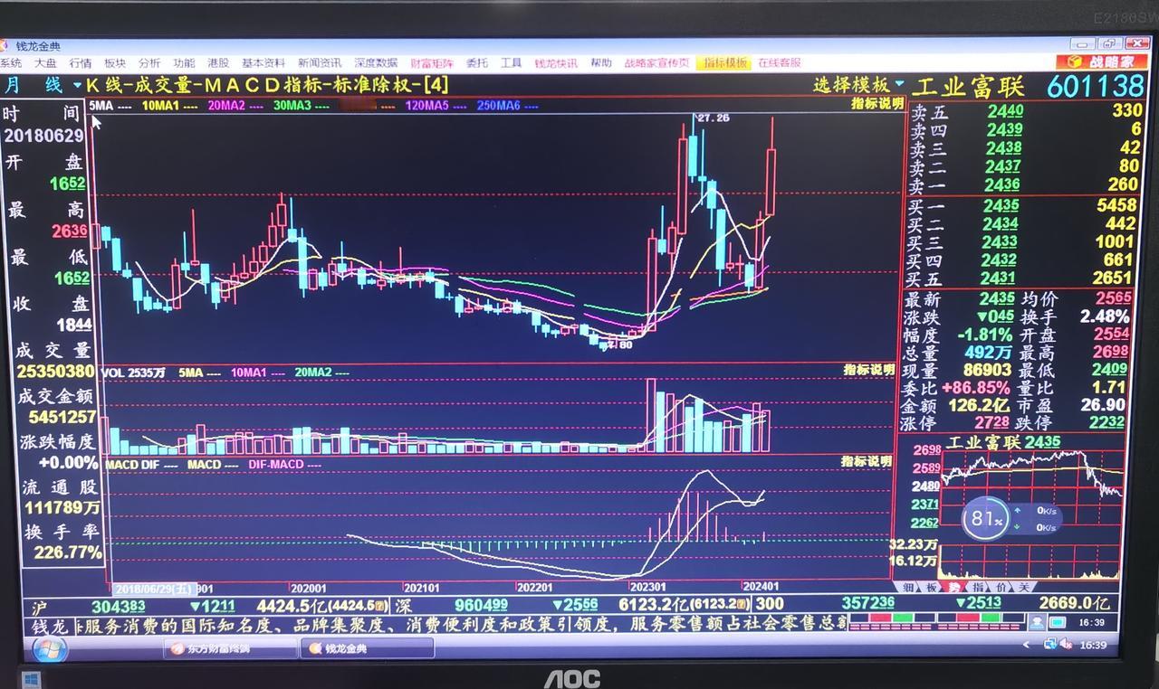Click the 战略家 button with box icon
The height and width of the screenshot is (689, 1159).
[x=1101, y=61]
